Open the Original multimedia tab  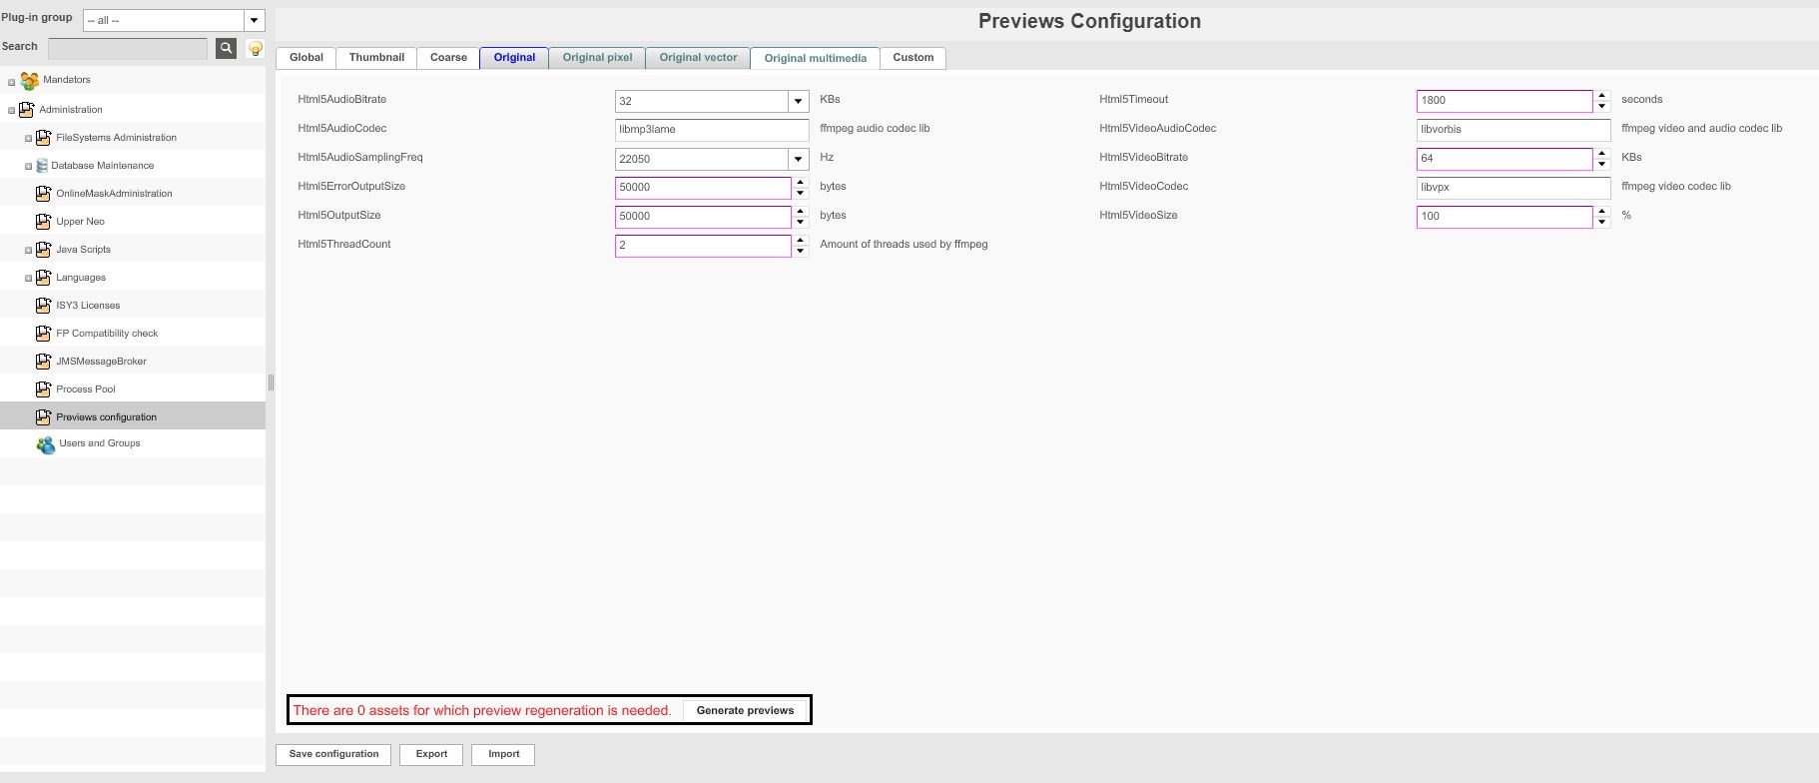coord(815,58)
